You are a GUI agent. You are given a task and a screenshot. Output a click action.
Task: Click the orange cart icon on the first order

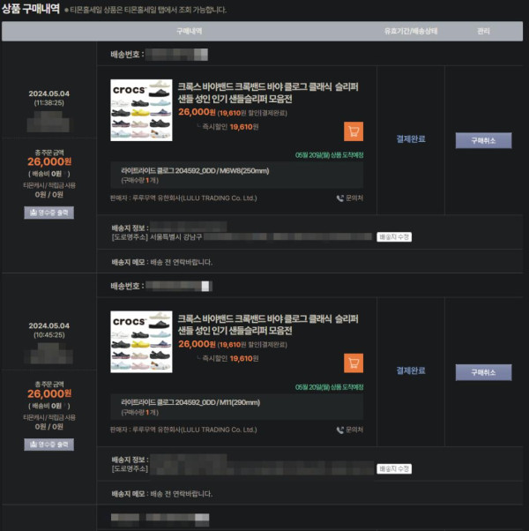tap(353, 131)
